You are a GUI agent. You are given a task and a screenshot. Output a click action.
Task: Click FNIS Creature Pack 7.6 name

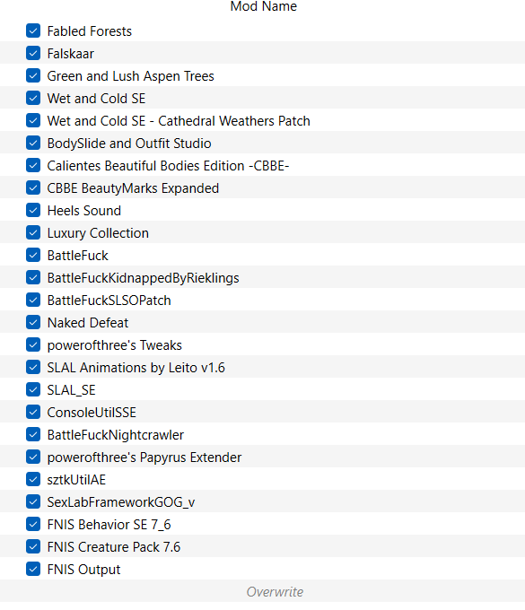(114, 547)
